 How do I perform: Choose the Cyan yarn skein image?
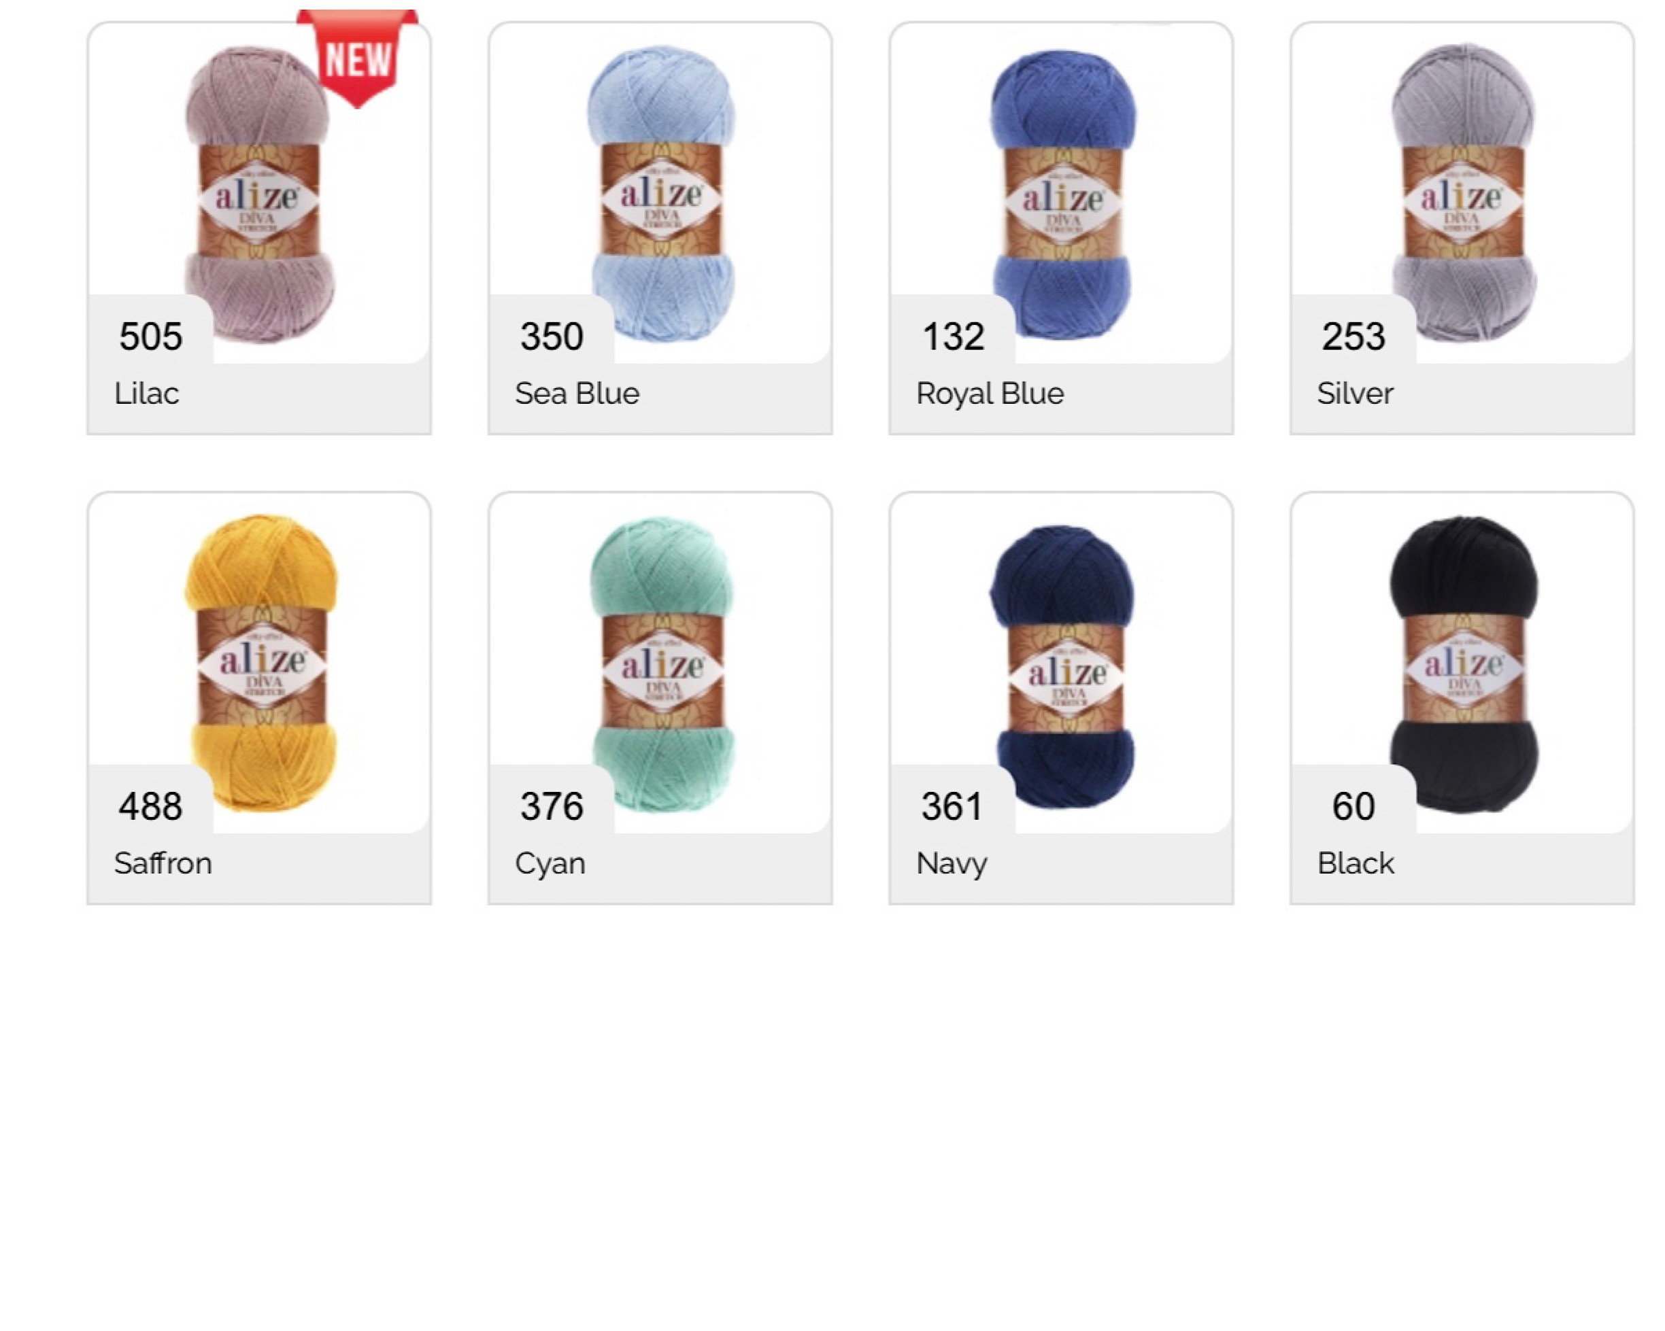pyautogui.click(x=662, y=665)
